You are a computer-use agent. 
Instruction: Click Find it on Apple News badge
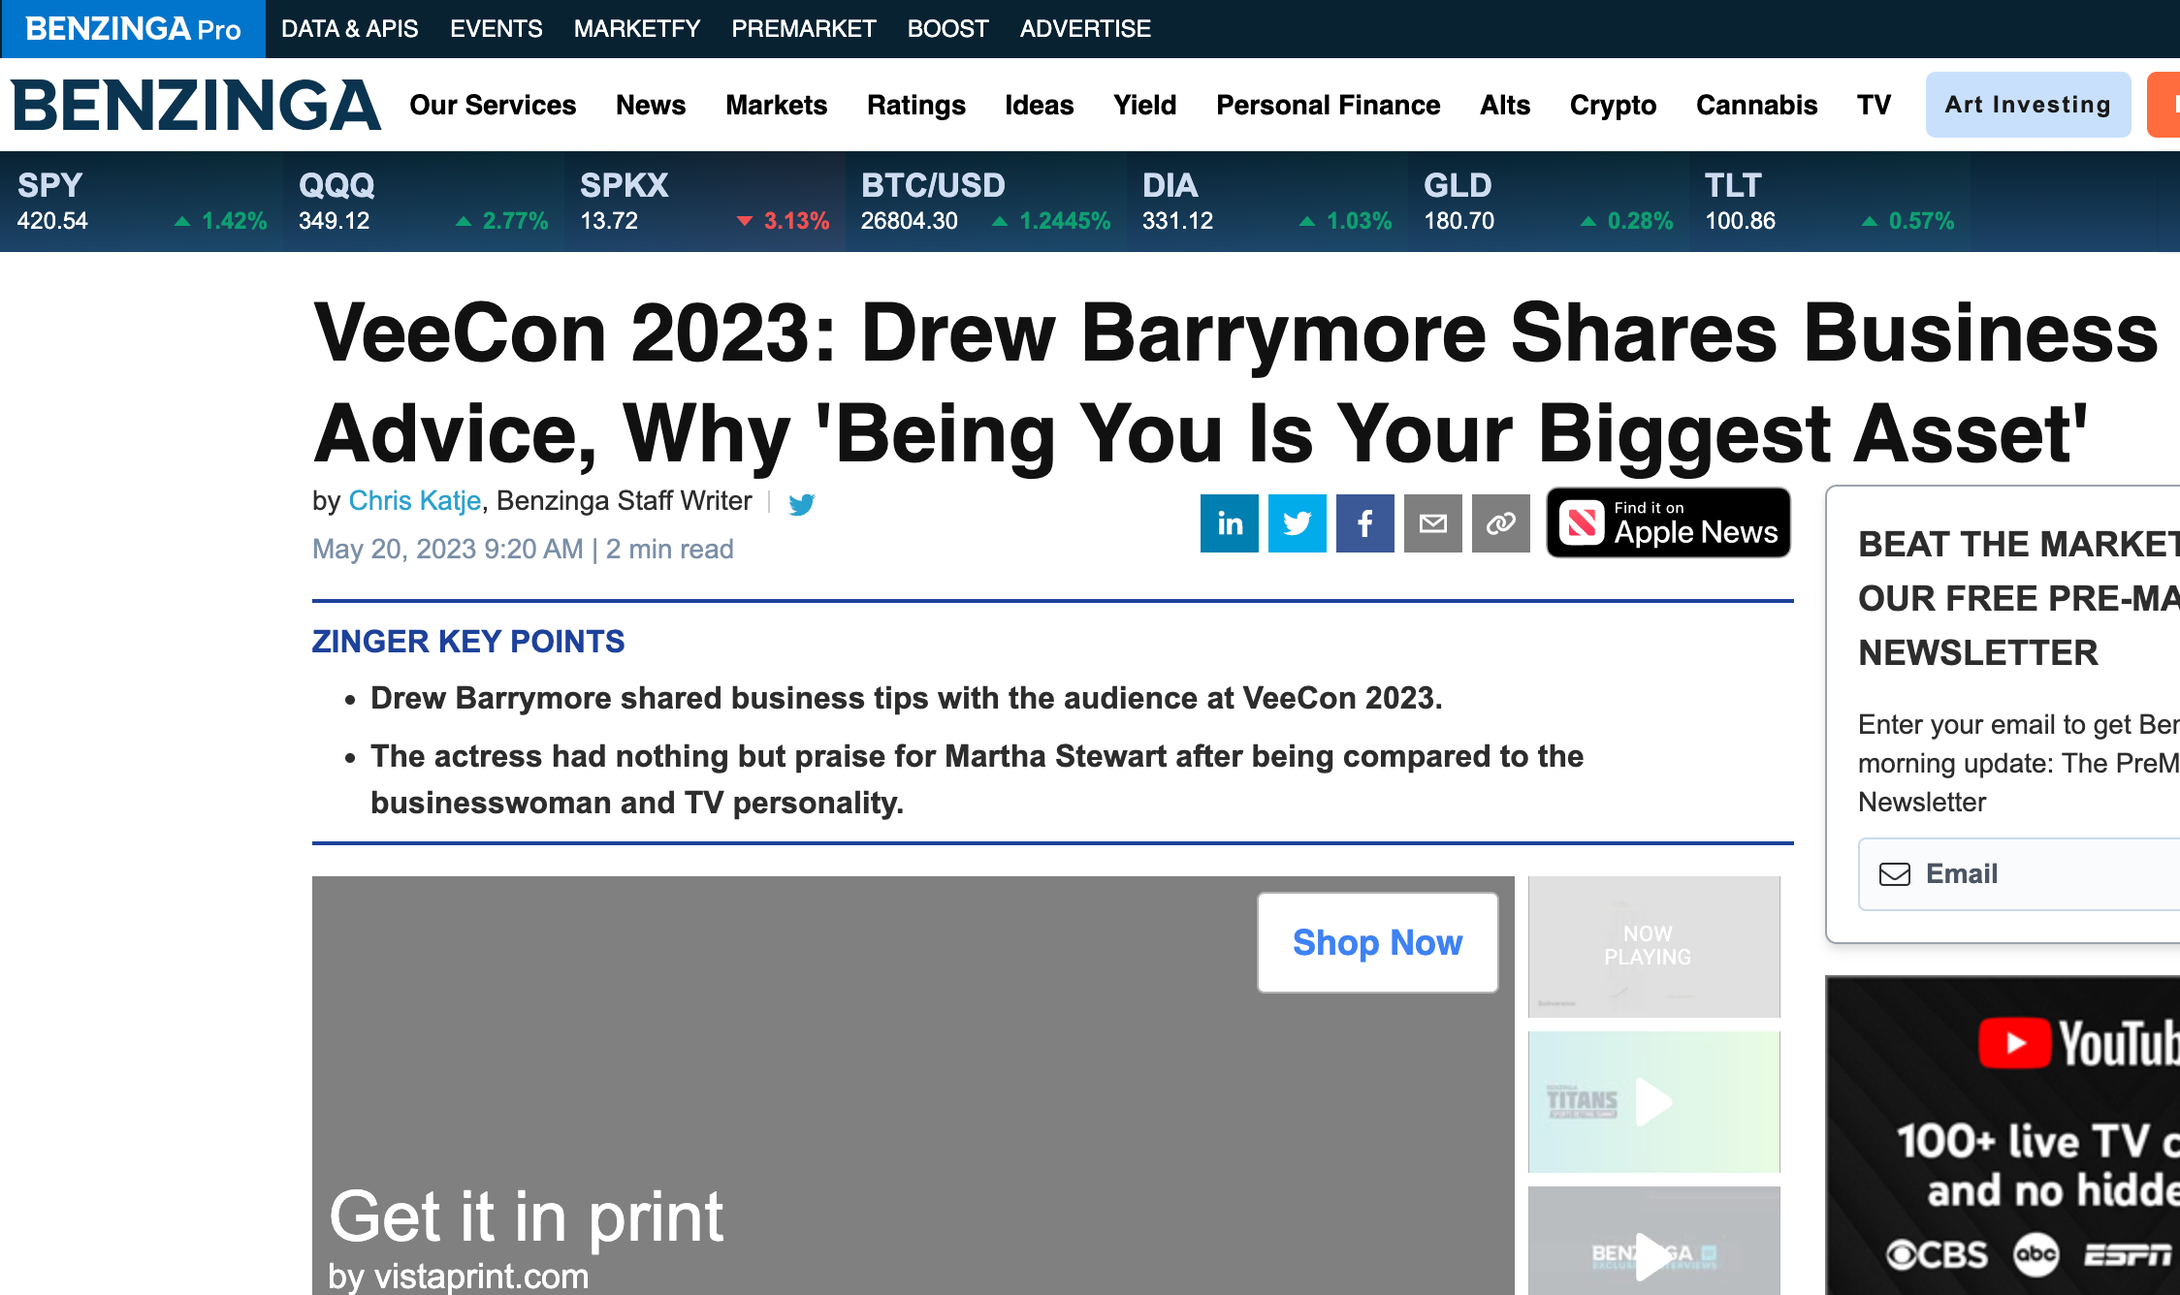(x=1668, y=523)
